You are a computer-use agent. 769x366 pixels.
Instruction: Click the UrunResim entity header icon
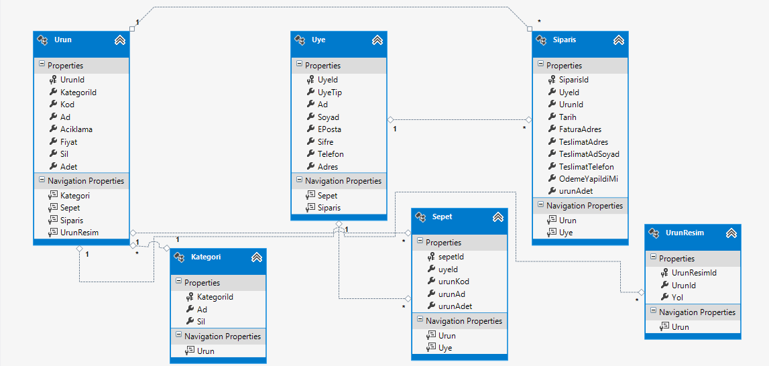tap(654, 233)
